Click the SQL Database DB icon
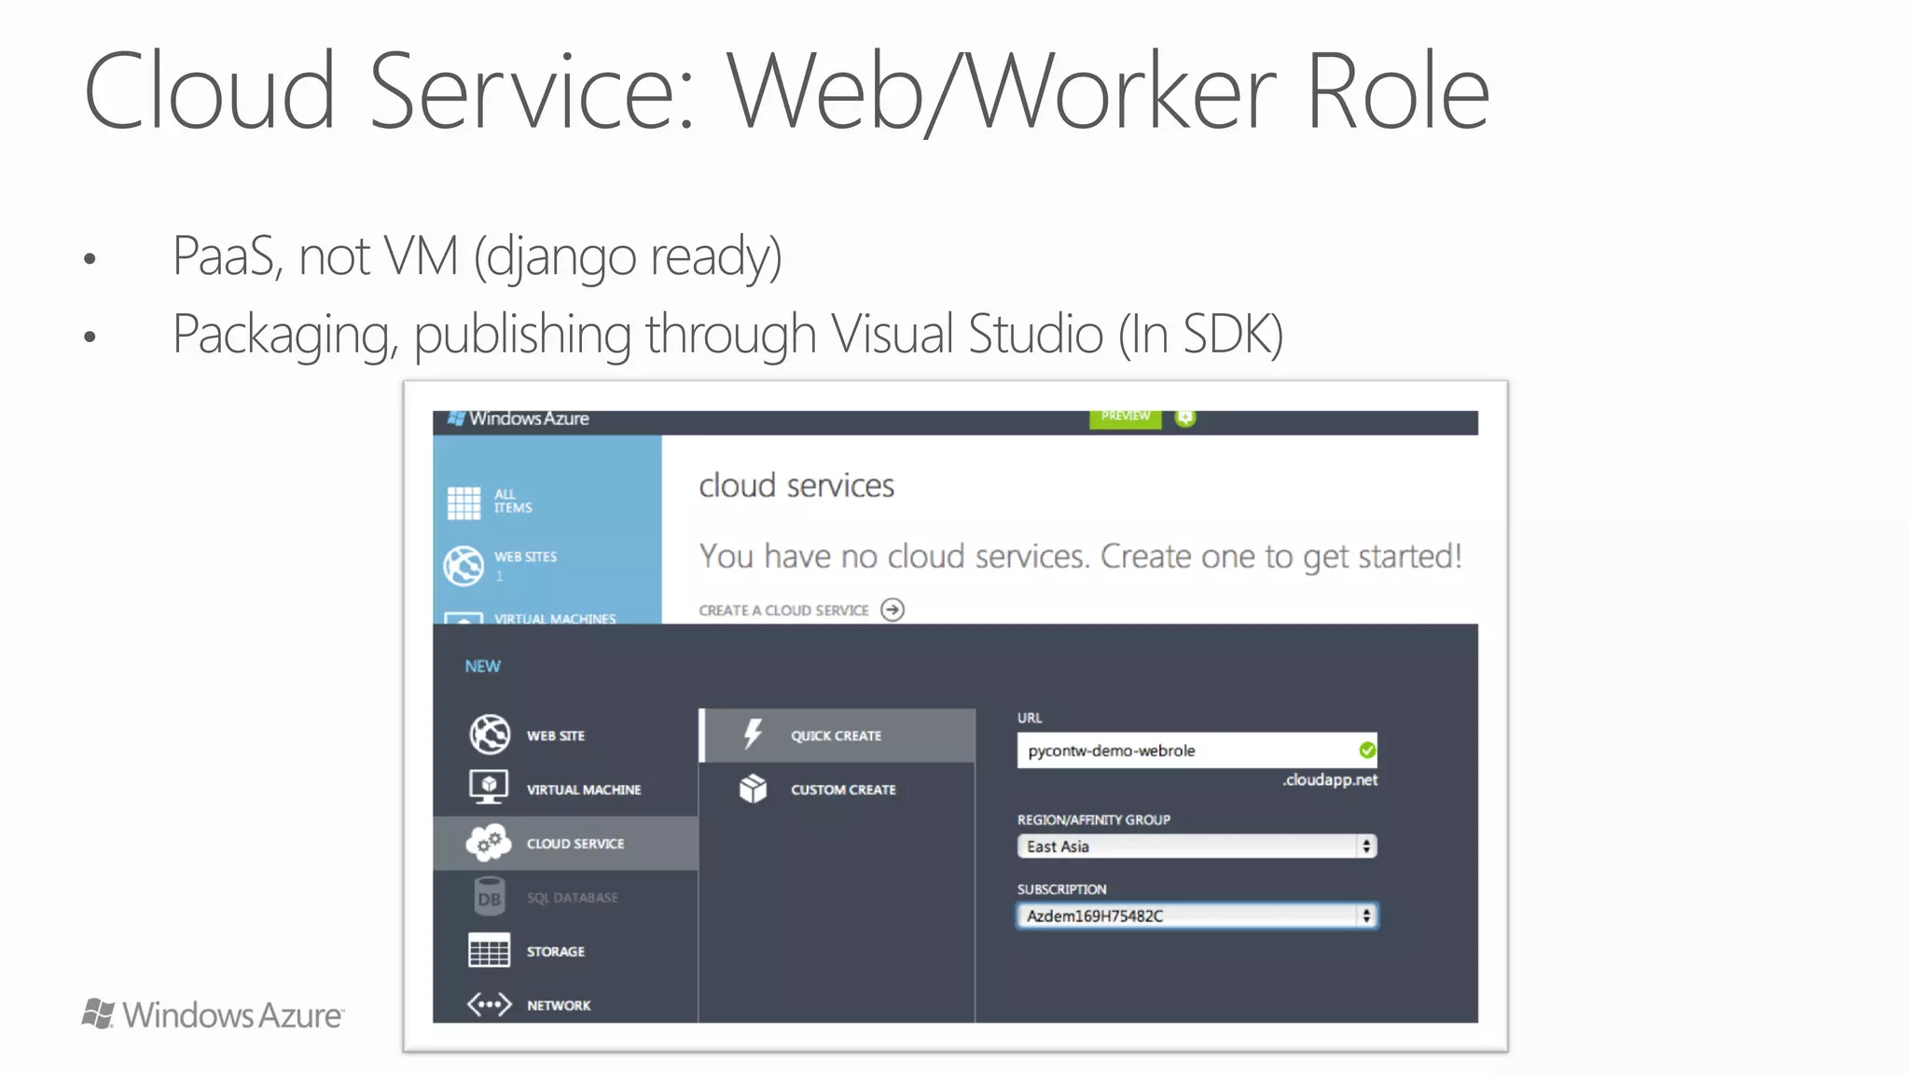Screen dimensions: 1910x1074 click(x=489, y=898)
